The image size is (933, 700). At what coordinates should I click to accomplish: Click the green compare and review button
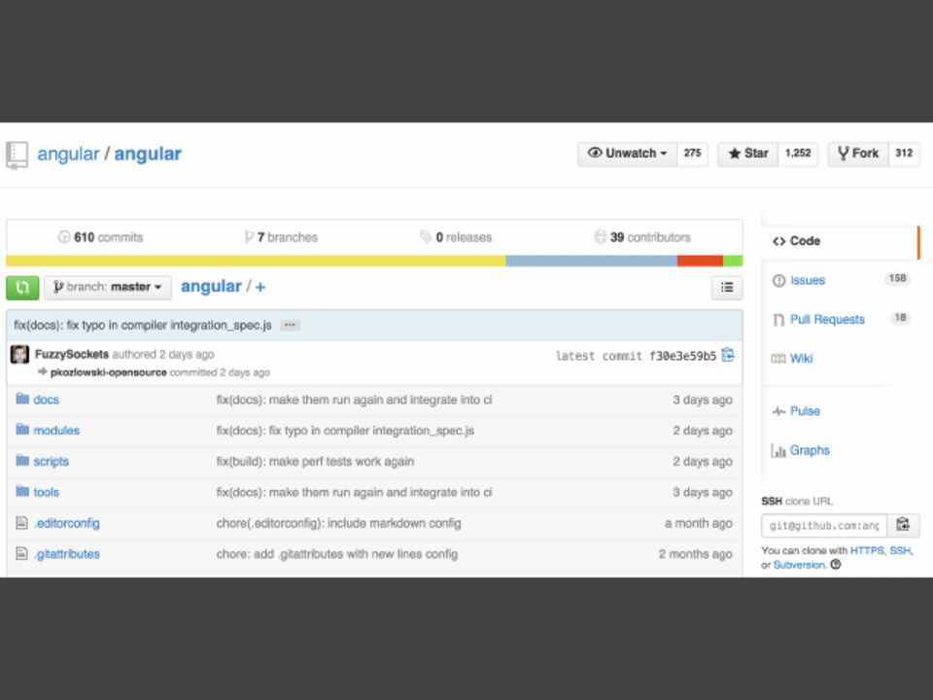[x=22, y=287]
